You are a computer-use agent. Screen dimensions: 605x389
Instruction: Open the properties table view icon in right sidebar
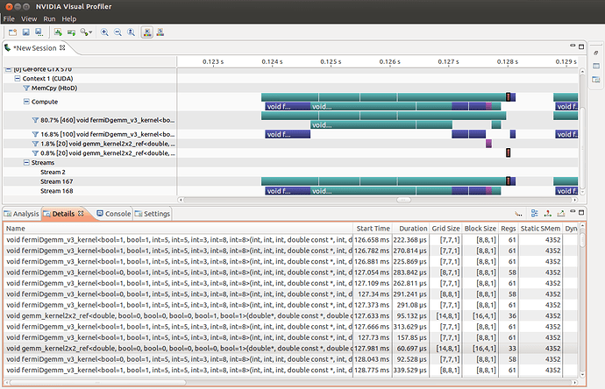click(x=596, y=66)
